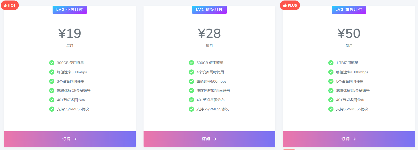This screenshot has height=150, width=418.
Task: Click the HOT flame badge
Action: pyautogui.click(x=10, y=5)
